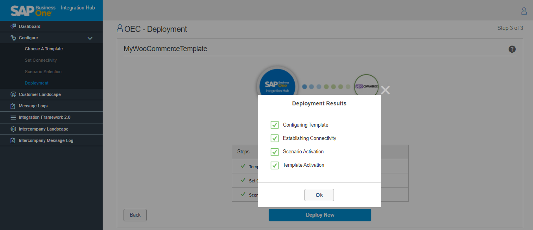Click the SAP Business One logo

pyautogui.click(x=33, y=11)
